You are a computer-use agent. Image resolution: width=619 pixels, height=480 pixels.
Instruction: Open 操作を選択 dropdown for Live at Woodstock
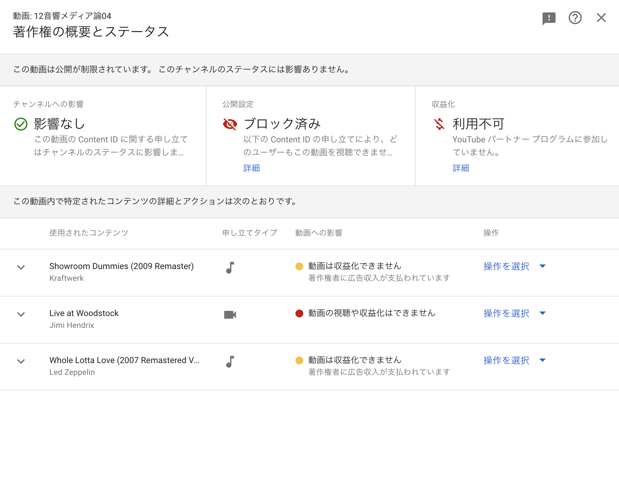[x=514, y=313]
